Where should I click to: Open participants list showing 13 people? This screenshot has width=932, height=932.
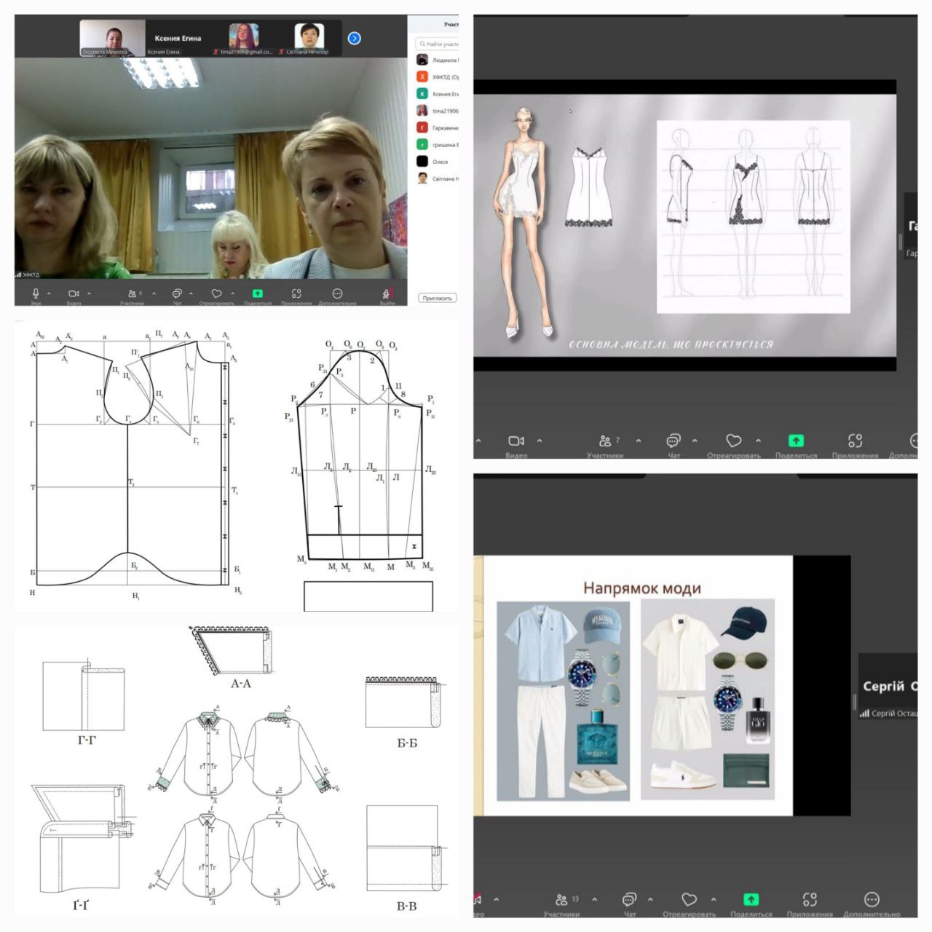(x=561, y=900)
